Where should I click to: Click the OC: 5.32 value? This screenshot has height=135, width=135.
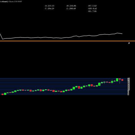pos(92,6)
